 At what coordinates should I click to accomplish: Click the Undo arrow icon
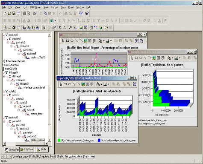(60, 14)
